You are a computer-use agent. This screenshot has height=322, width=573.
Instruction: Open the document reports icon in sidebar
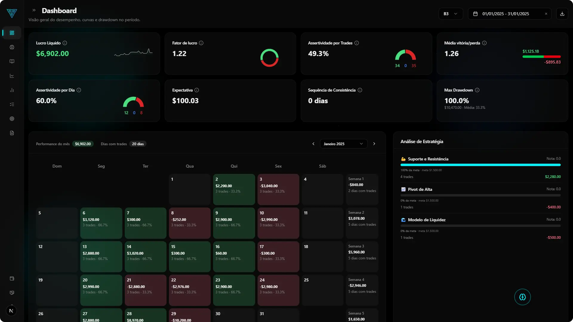coord(12,133)
